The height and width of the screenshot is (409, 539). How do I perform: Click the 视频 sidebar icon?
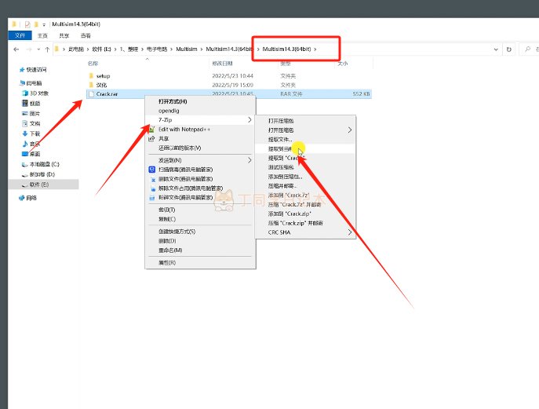25,103
